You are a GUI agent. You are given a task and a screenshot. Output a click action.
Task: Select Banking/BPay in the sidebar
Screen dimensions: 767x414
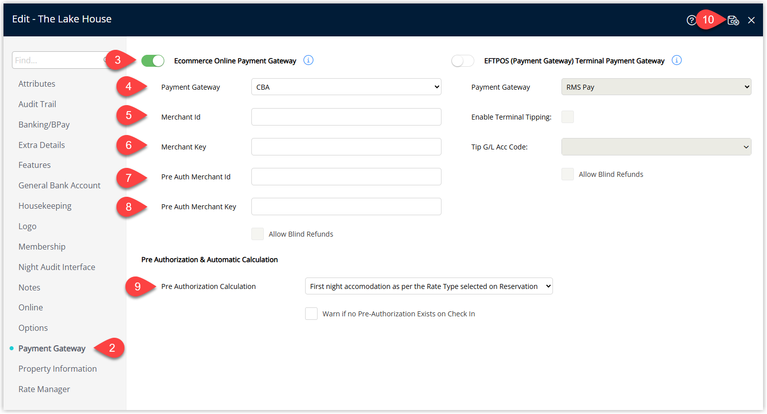(x=44, y=125)
